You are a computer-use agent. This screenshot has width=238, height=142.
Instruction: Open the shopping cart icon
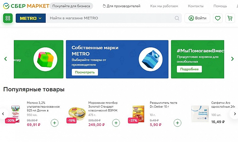tap(230, 18)
